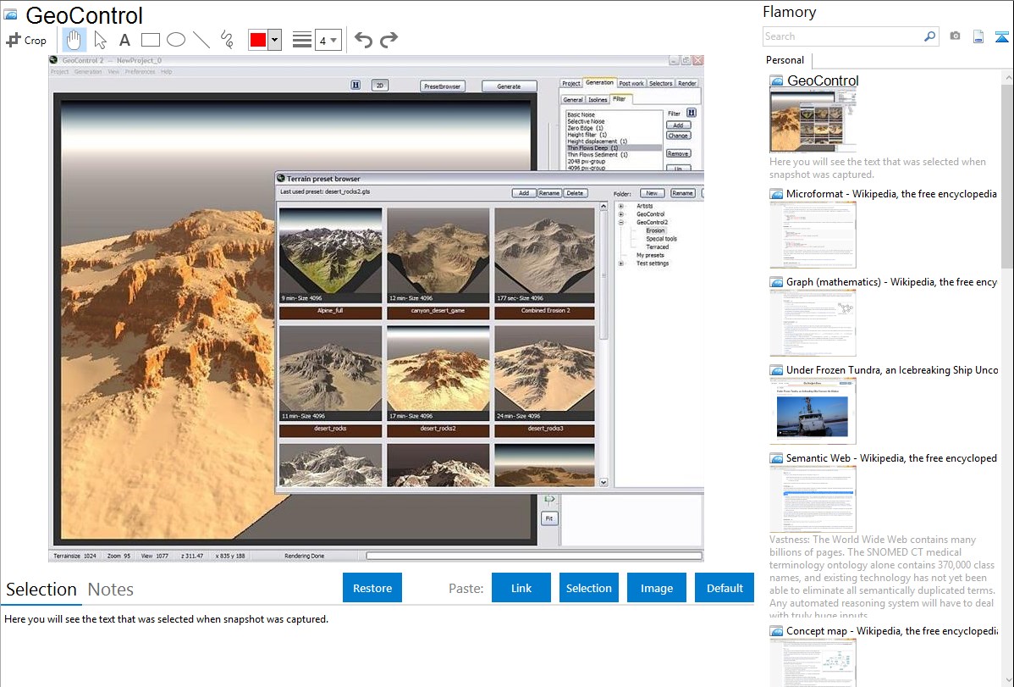
Task: Choose the Alpine_full preset thumbnail
Action: tap(330, 256)
